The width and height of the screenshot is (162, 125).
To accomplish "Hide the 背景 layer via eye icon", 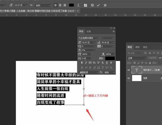I will pos(129,78).
